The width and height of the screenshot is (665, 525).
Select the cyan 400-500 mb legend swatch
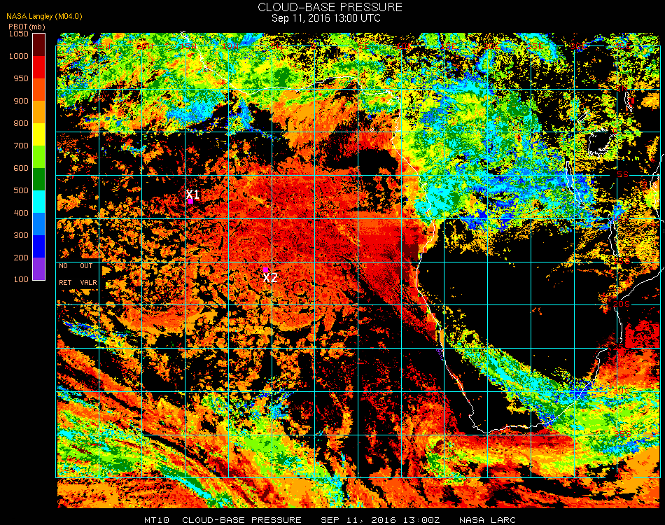38,202
